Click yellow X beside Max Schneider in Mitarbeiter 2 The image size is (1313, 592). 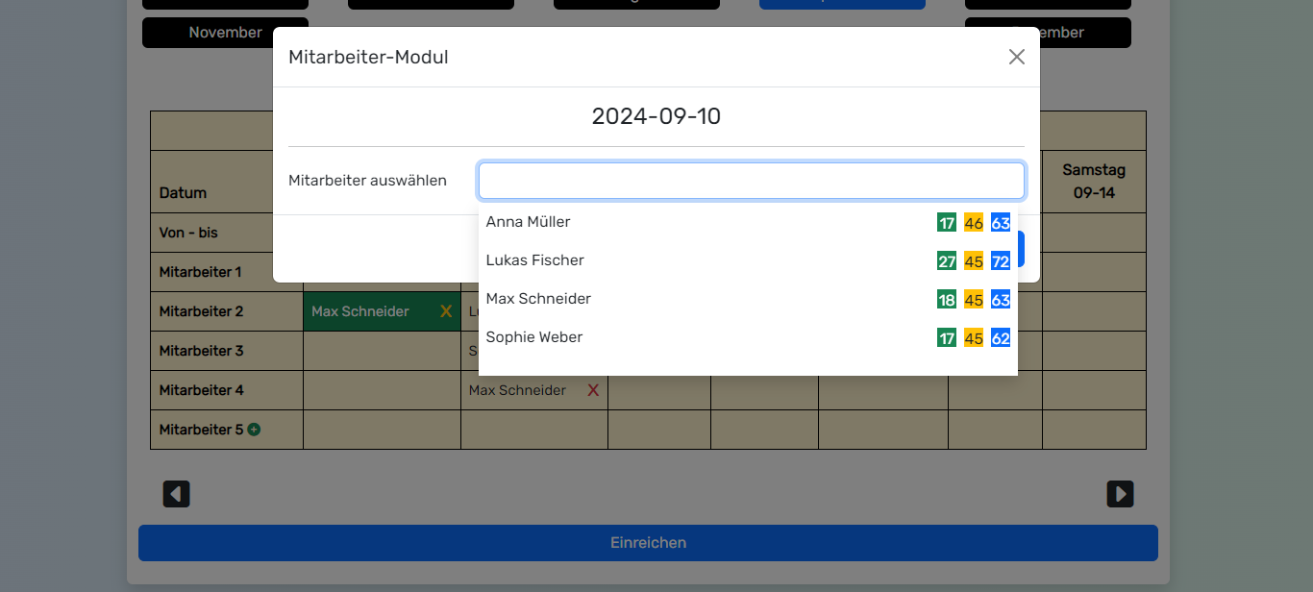click(445, 311)
